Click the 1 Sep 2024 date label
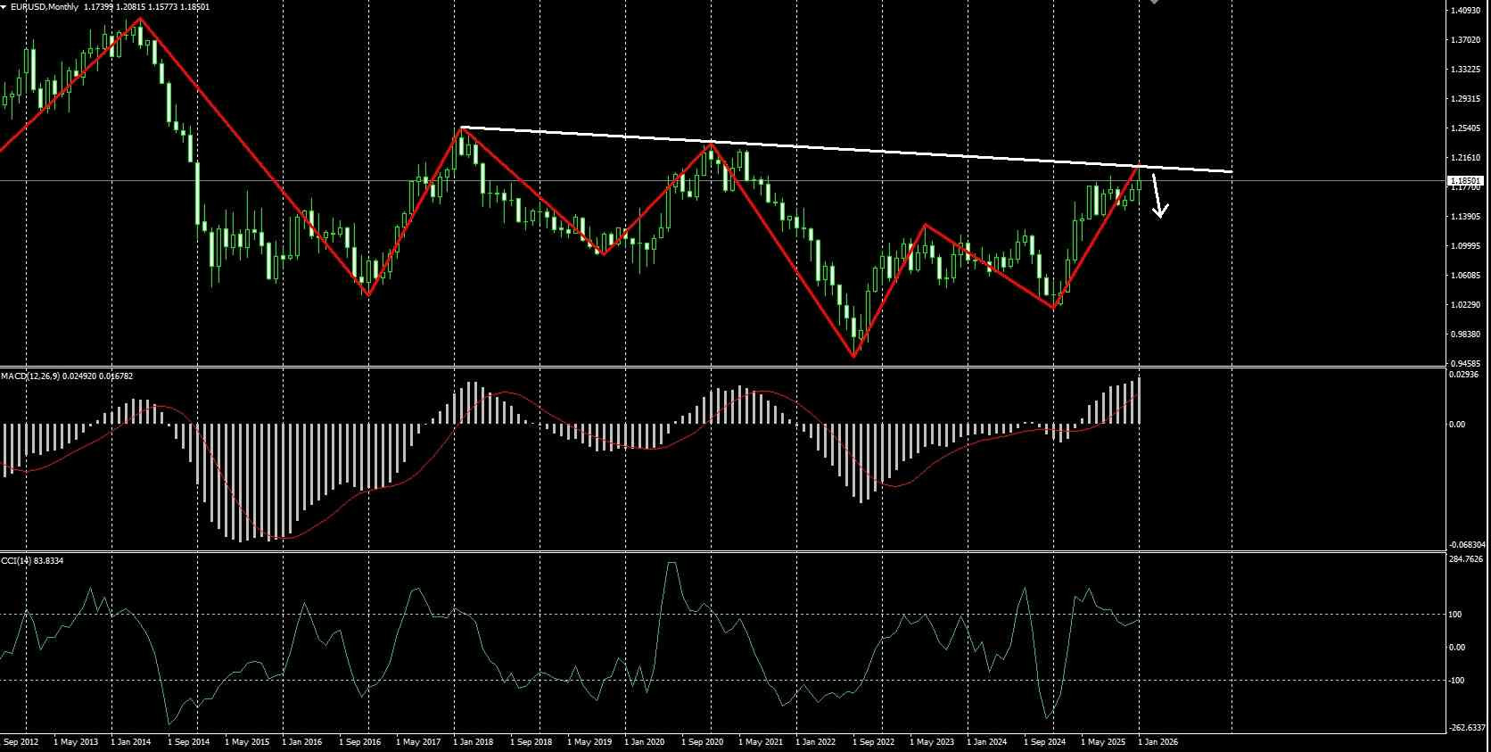Screen dimensions: 1491x752 pyautogui.click(x=1044, y=741)
